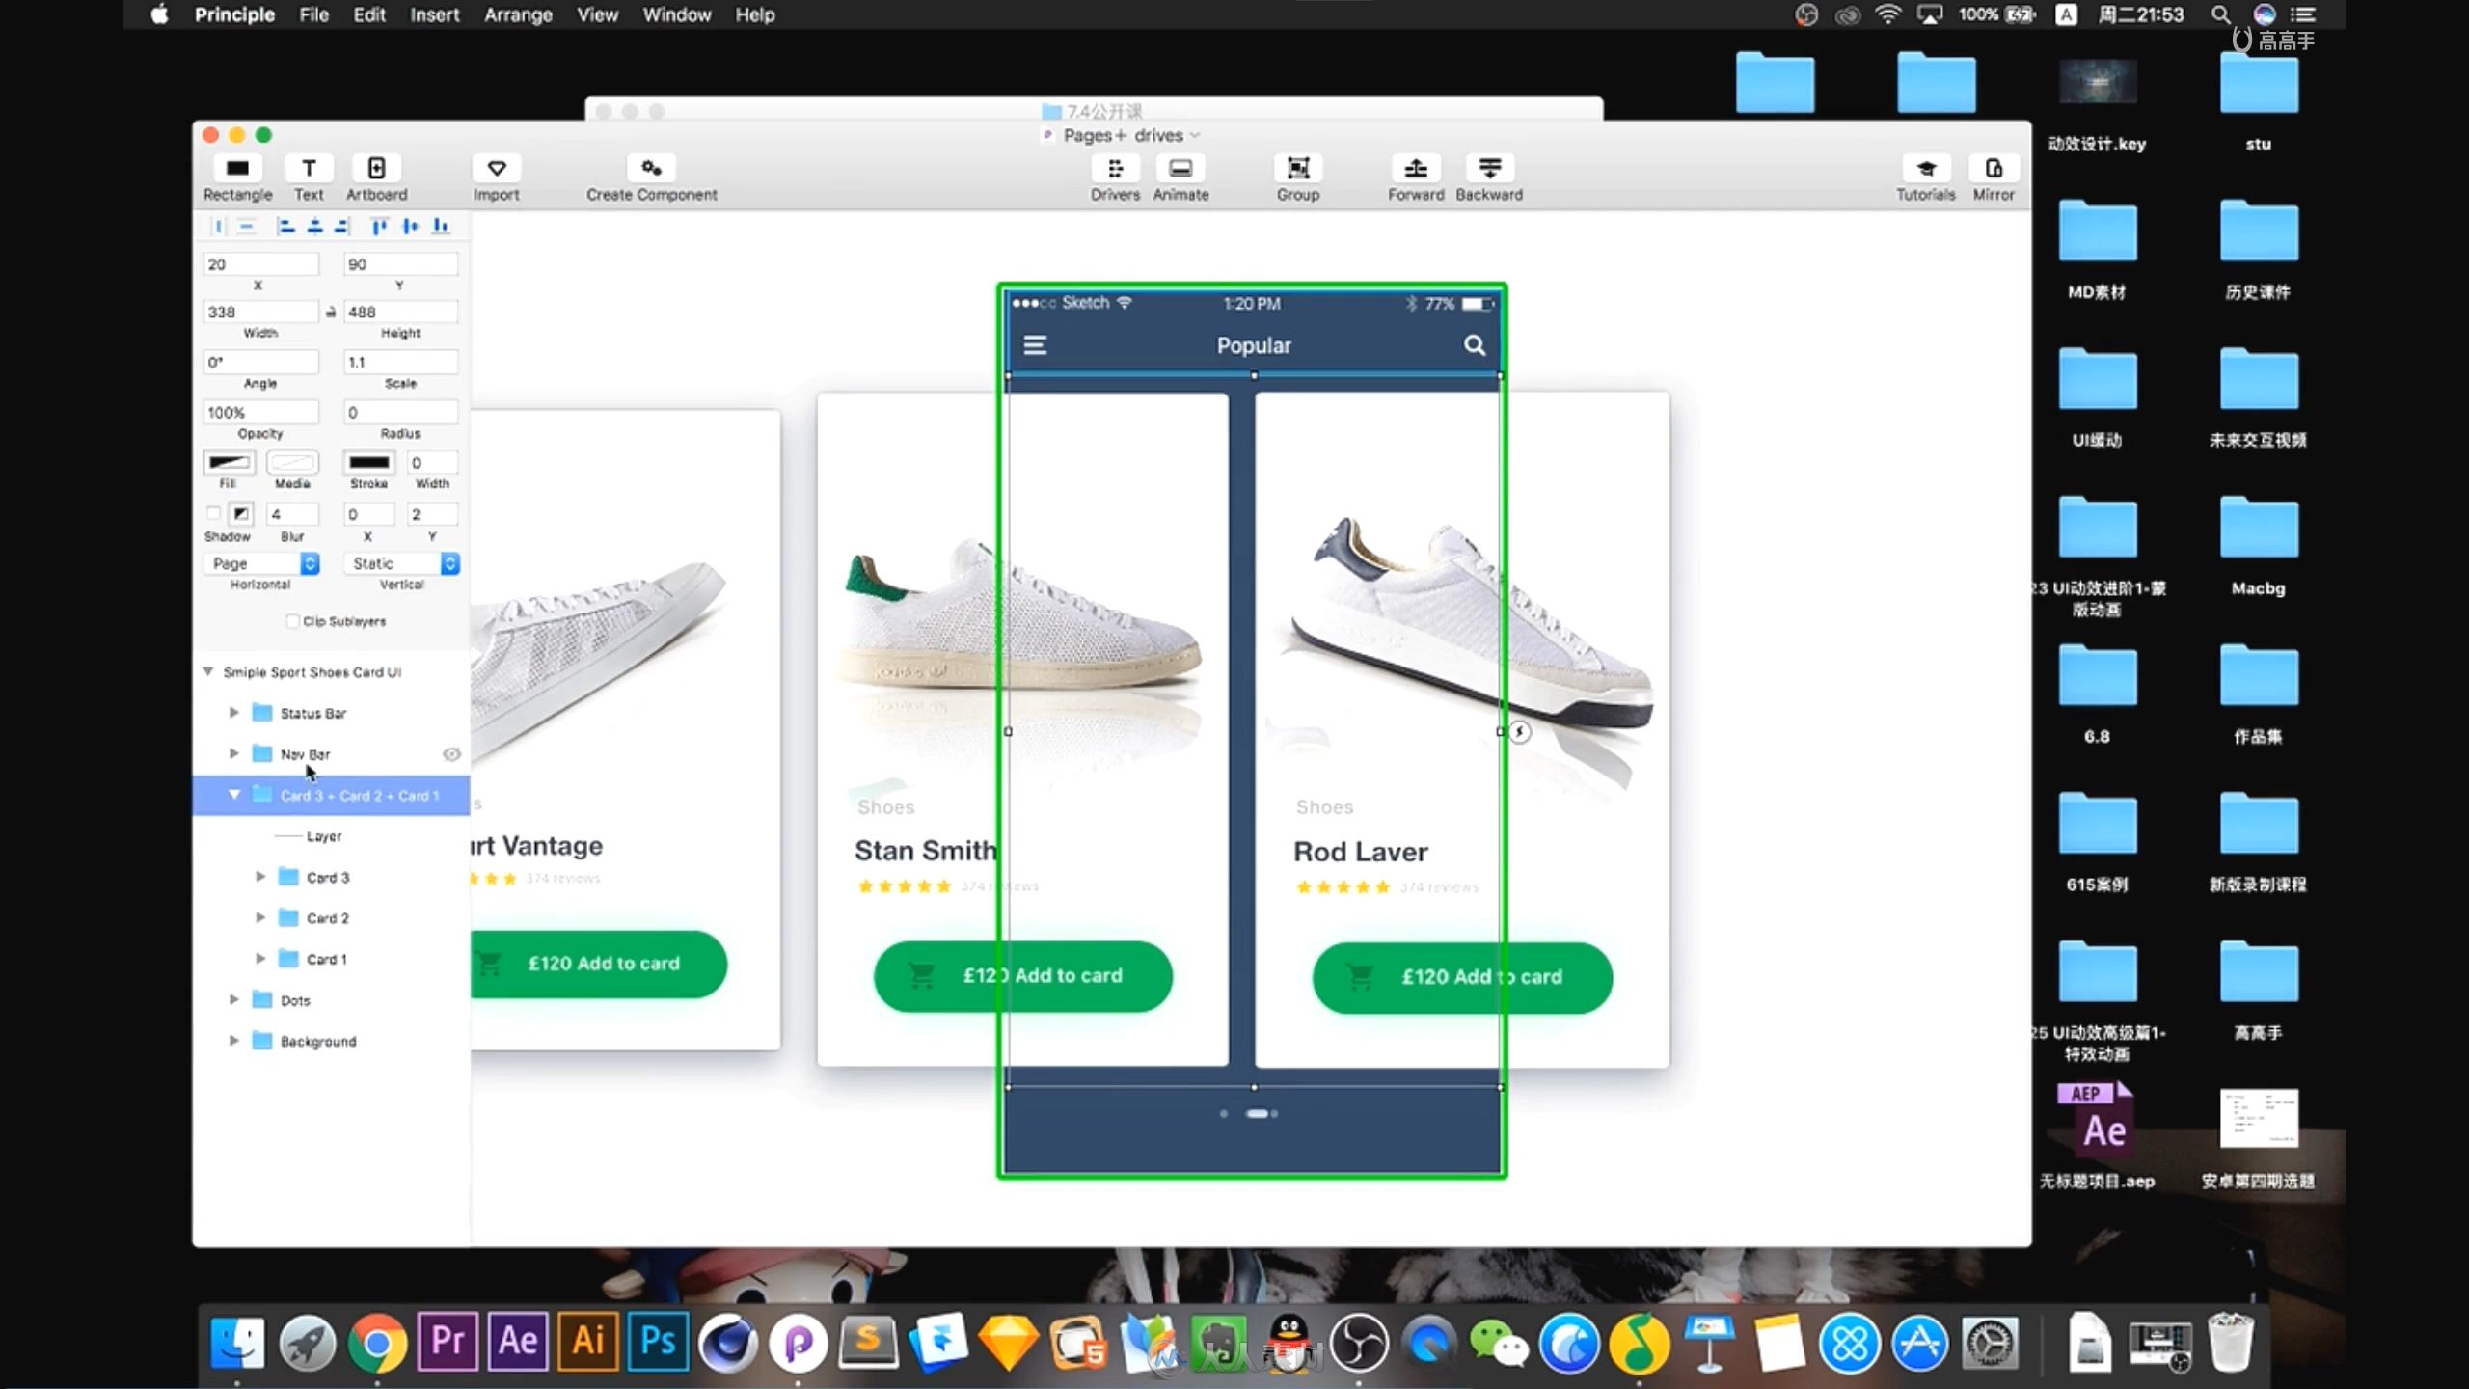Align layers to top edge
Viewport: 2469px width, 1389px height.
(379, 226)
